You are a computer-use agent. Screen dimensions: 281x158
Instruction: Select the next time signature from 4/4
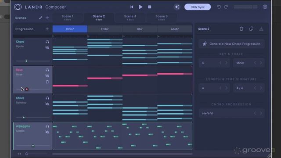click(x=261, y=88)
